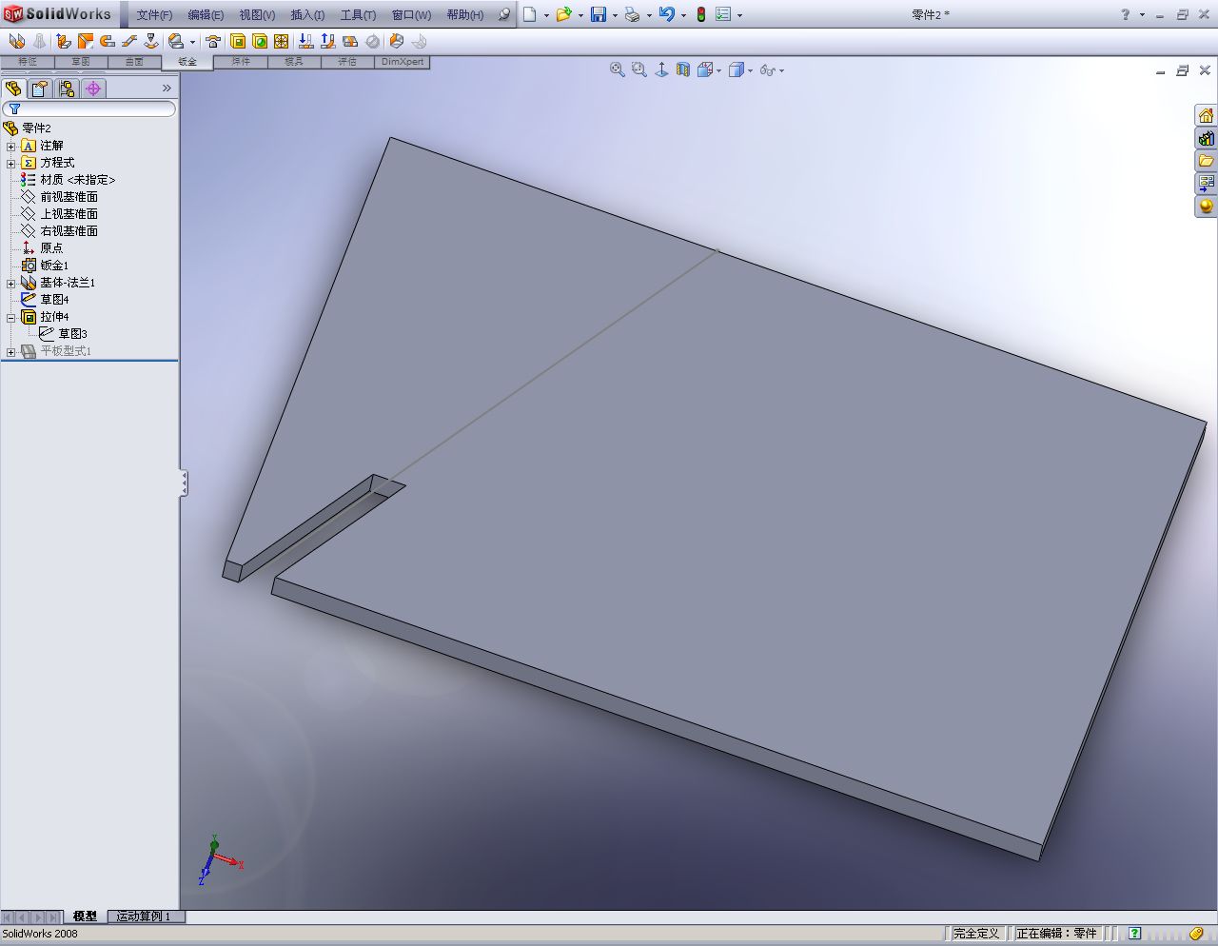
Task: Click the Jog tool icon
Action: (129, 41)
